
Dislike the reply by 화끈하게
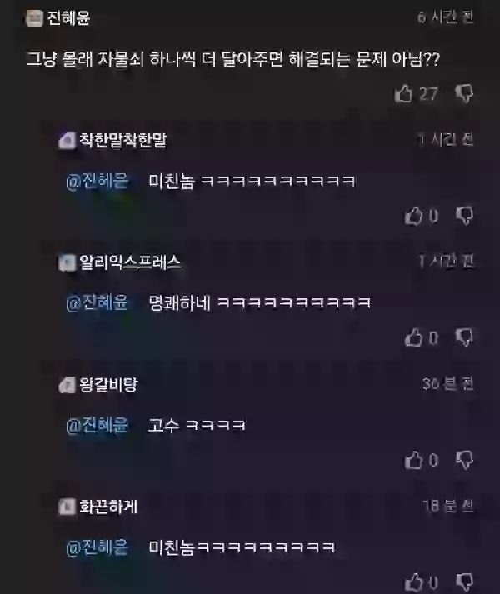coord(464,582)
